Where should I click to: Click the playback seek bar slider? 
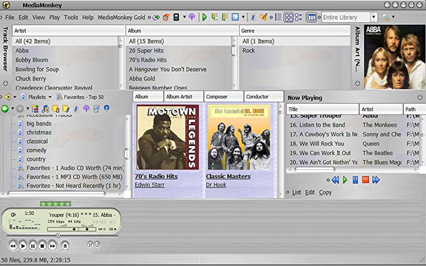[x=59, y=235]
